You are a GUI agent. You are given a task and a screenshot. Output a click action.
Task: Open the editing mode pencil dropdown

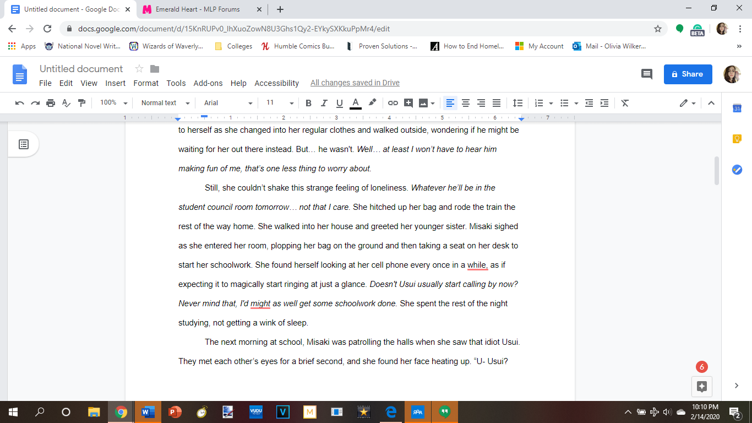pyautogui.click(x=688, y=103)
